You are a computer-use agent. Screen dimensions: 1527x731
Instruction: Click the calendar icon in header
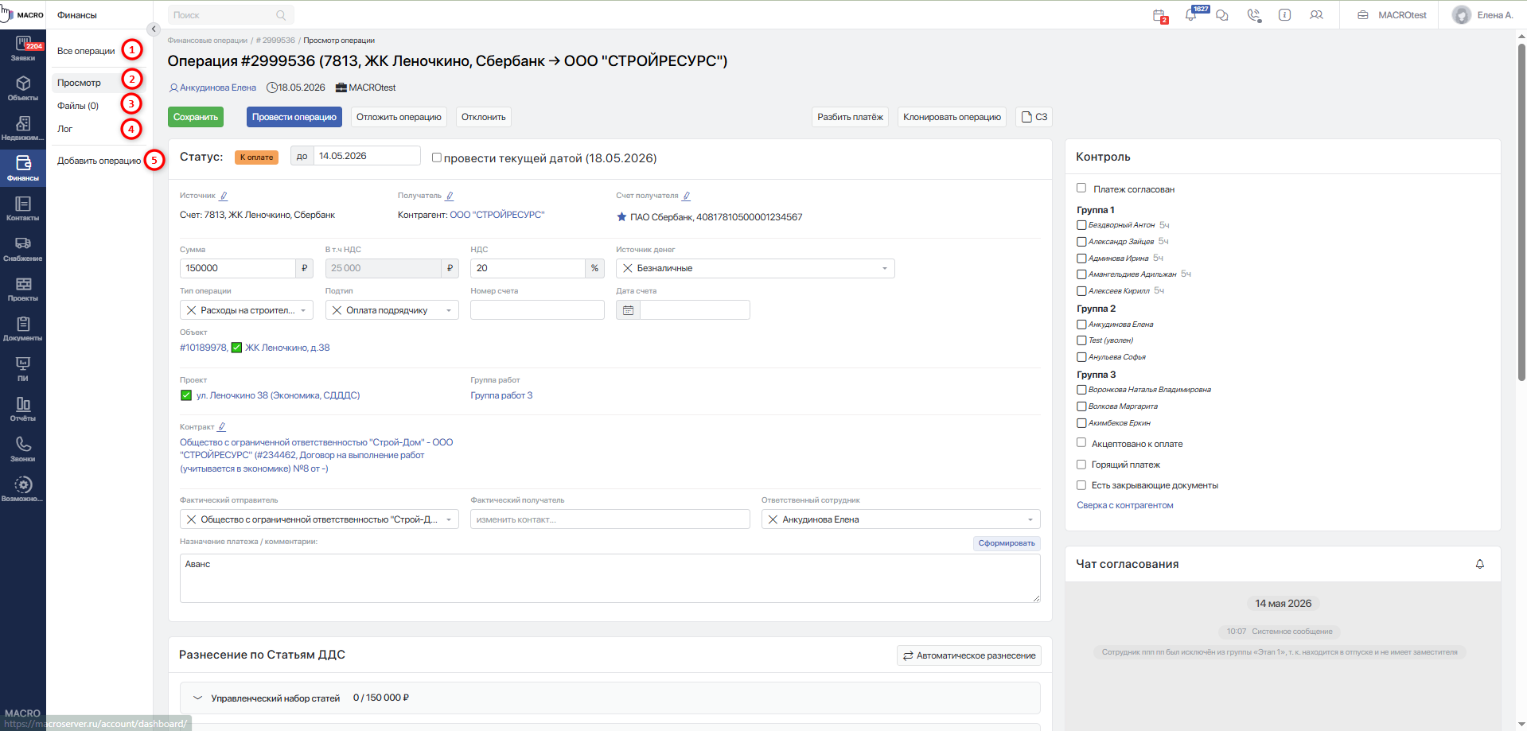tap(1159, 15)
